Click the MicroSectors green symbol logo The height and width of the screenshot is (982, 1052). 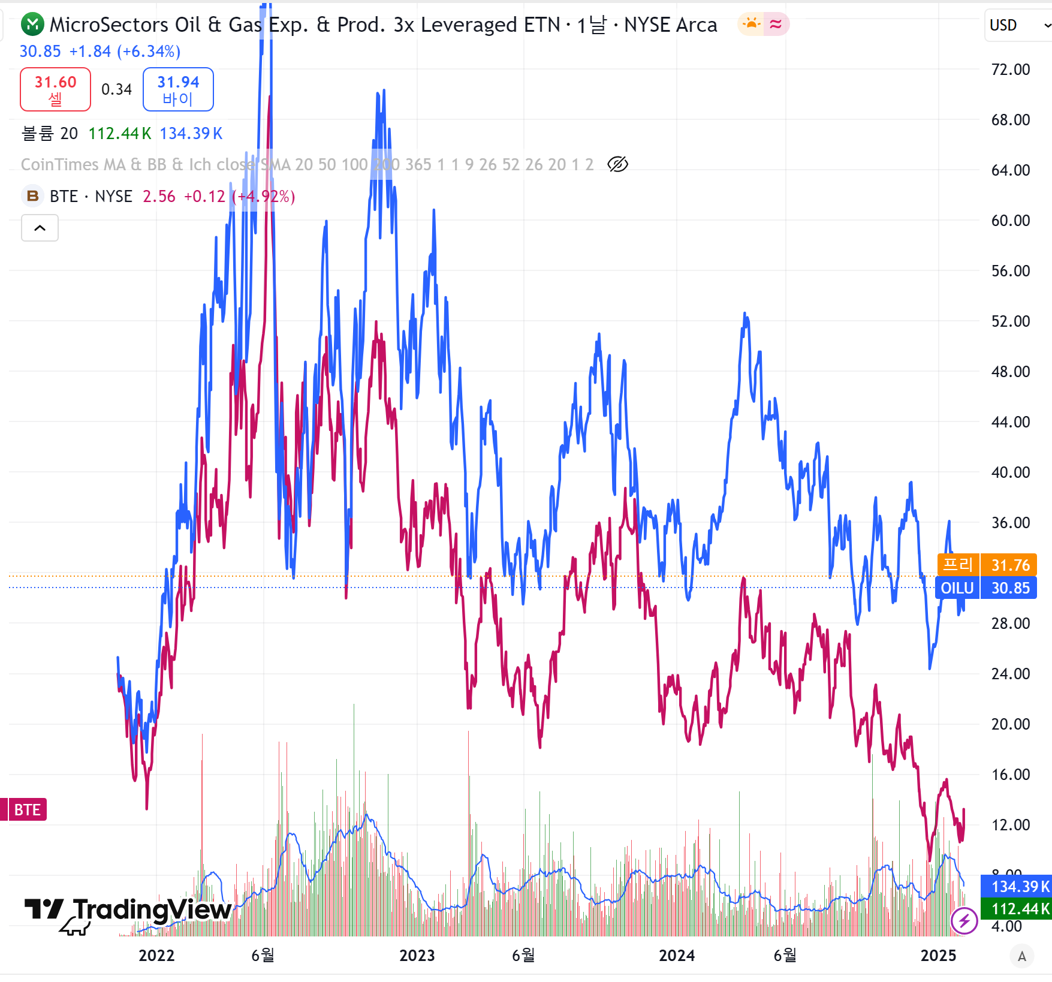32,25
